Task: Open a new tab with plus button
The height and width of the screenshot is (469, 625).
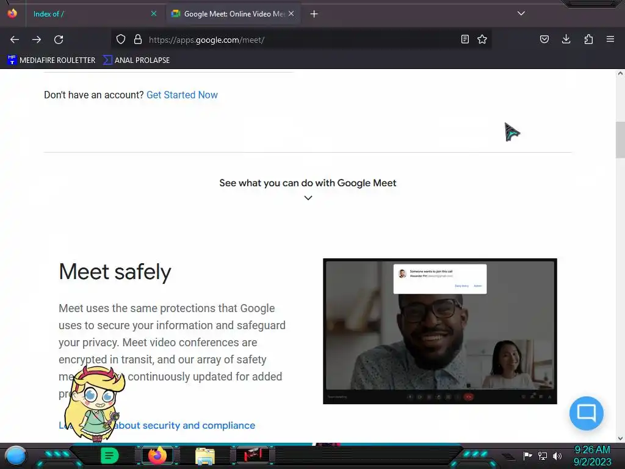Action: tap(314, 14)
